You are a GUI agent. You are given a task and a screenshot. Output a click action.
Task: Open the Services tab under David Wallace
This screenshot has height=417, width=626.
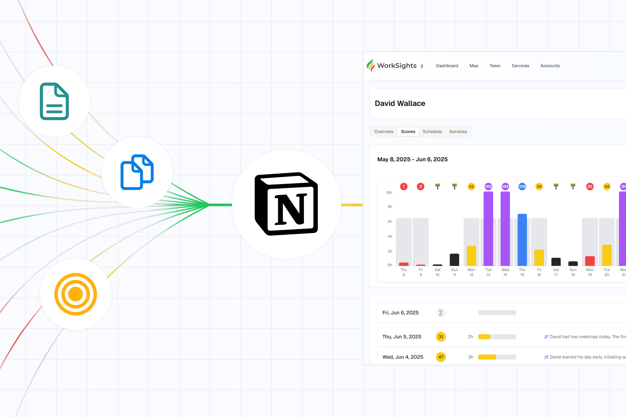coord(458,132)
